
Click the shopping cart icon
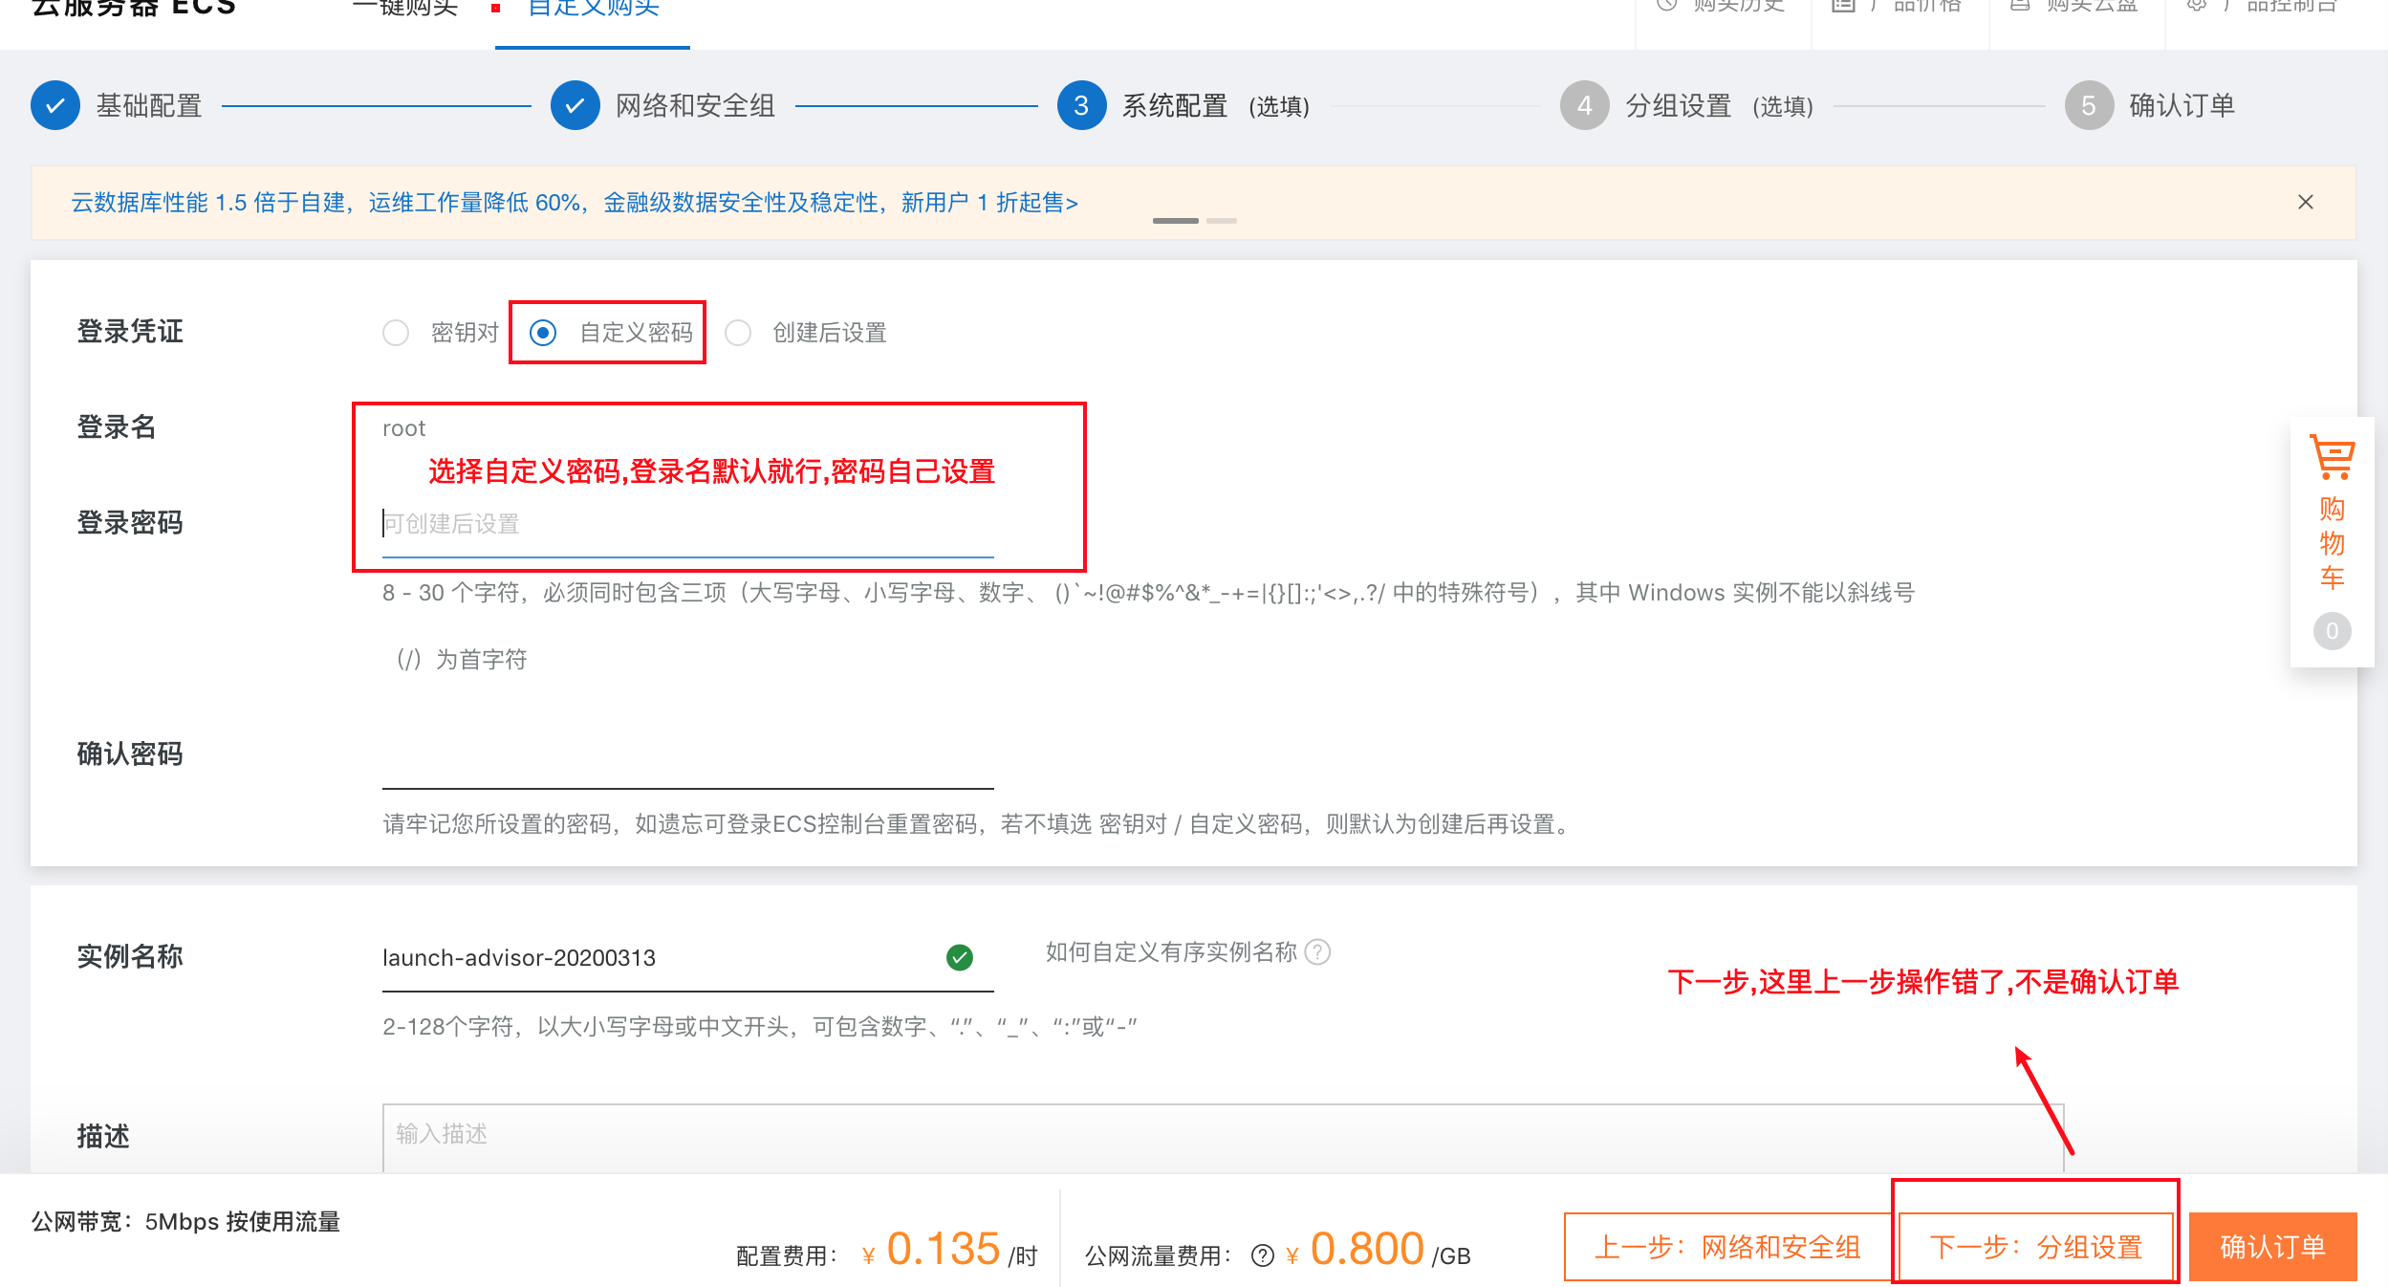(x=2332, y=457)
